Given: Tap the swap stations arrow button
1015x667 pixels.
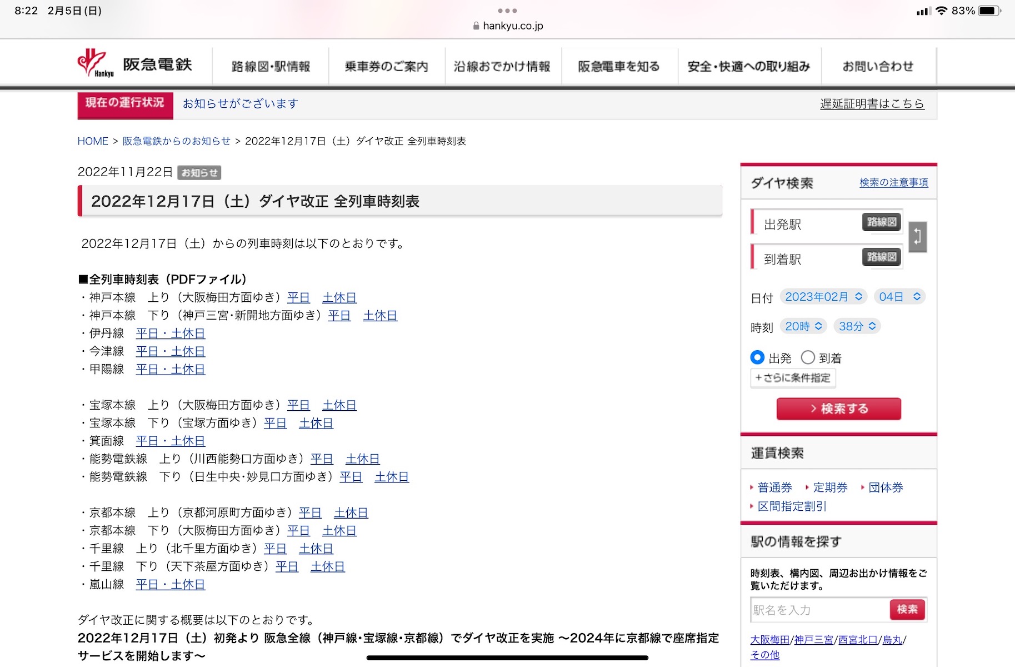Looking at the screenshot, I should click(x=918, y=237).
